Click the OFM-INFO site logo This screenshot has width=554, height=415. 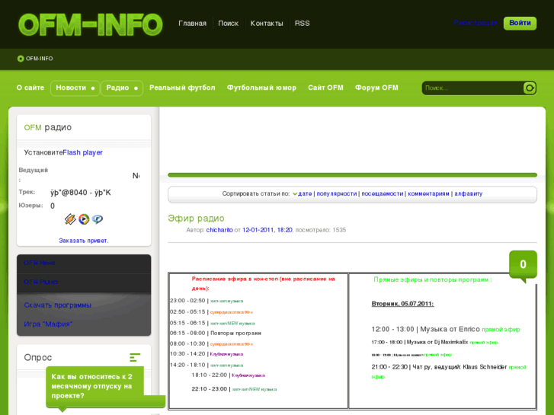tap(91, 24)
